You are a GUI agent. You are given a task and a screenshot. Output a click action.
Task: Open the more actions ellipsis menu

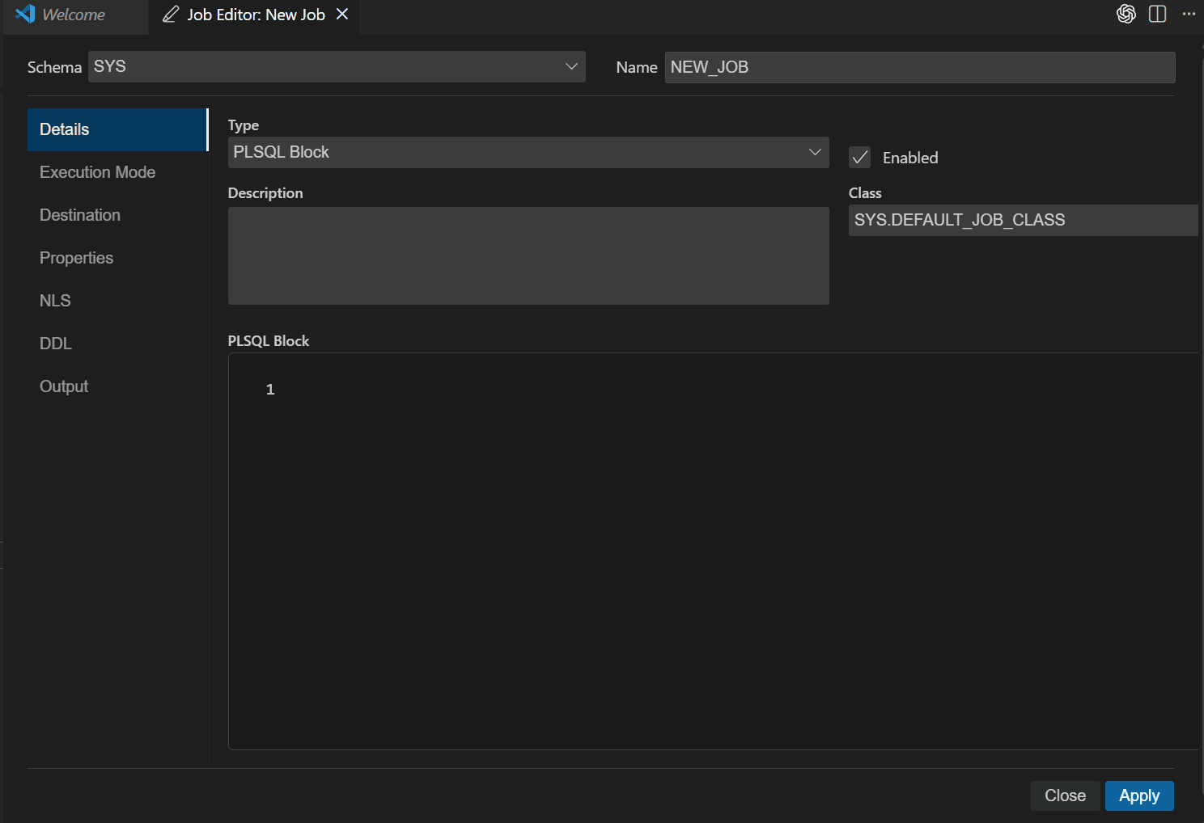click(1188, 14)
